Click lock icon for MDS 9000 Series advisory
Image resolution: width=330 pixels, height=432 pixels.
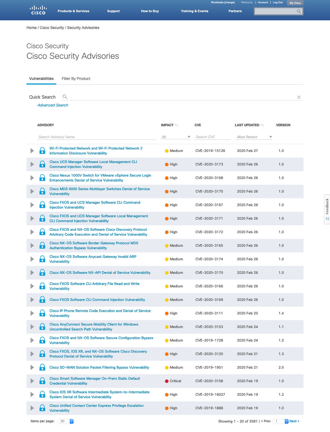tap(42, 191)
